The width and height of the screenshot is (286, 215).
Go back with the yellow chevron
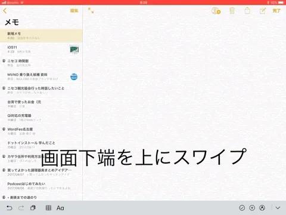(x=5, y=11)
